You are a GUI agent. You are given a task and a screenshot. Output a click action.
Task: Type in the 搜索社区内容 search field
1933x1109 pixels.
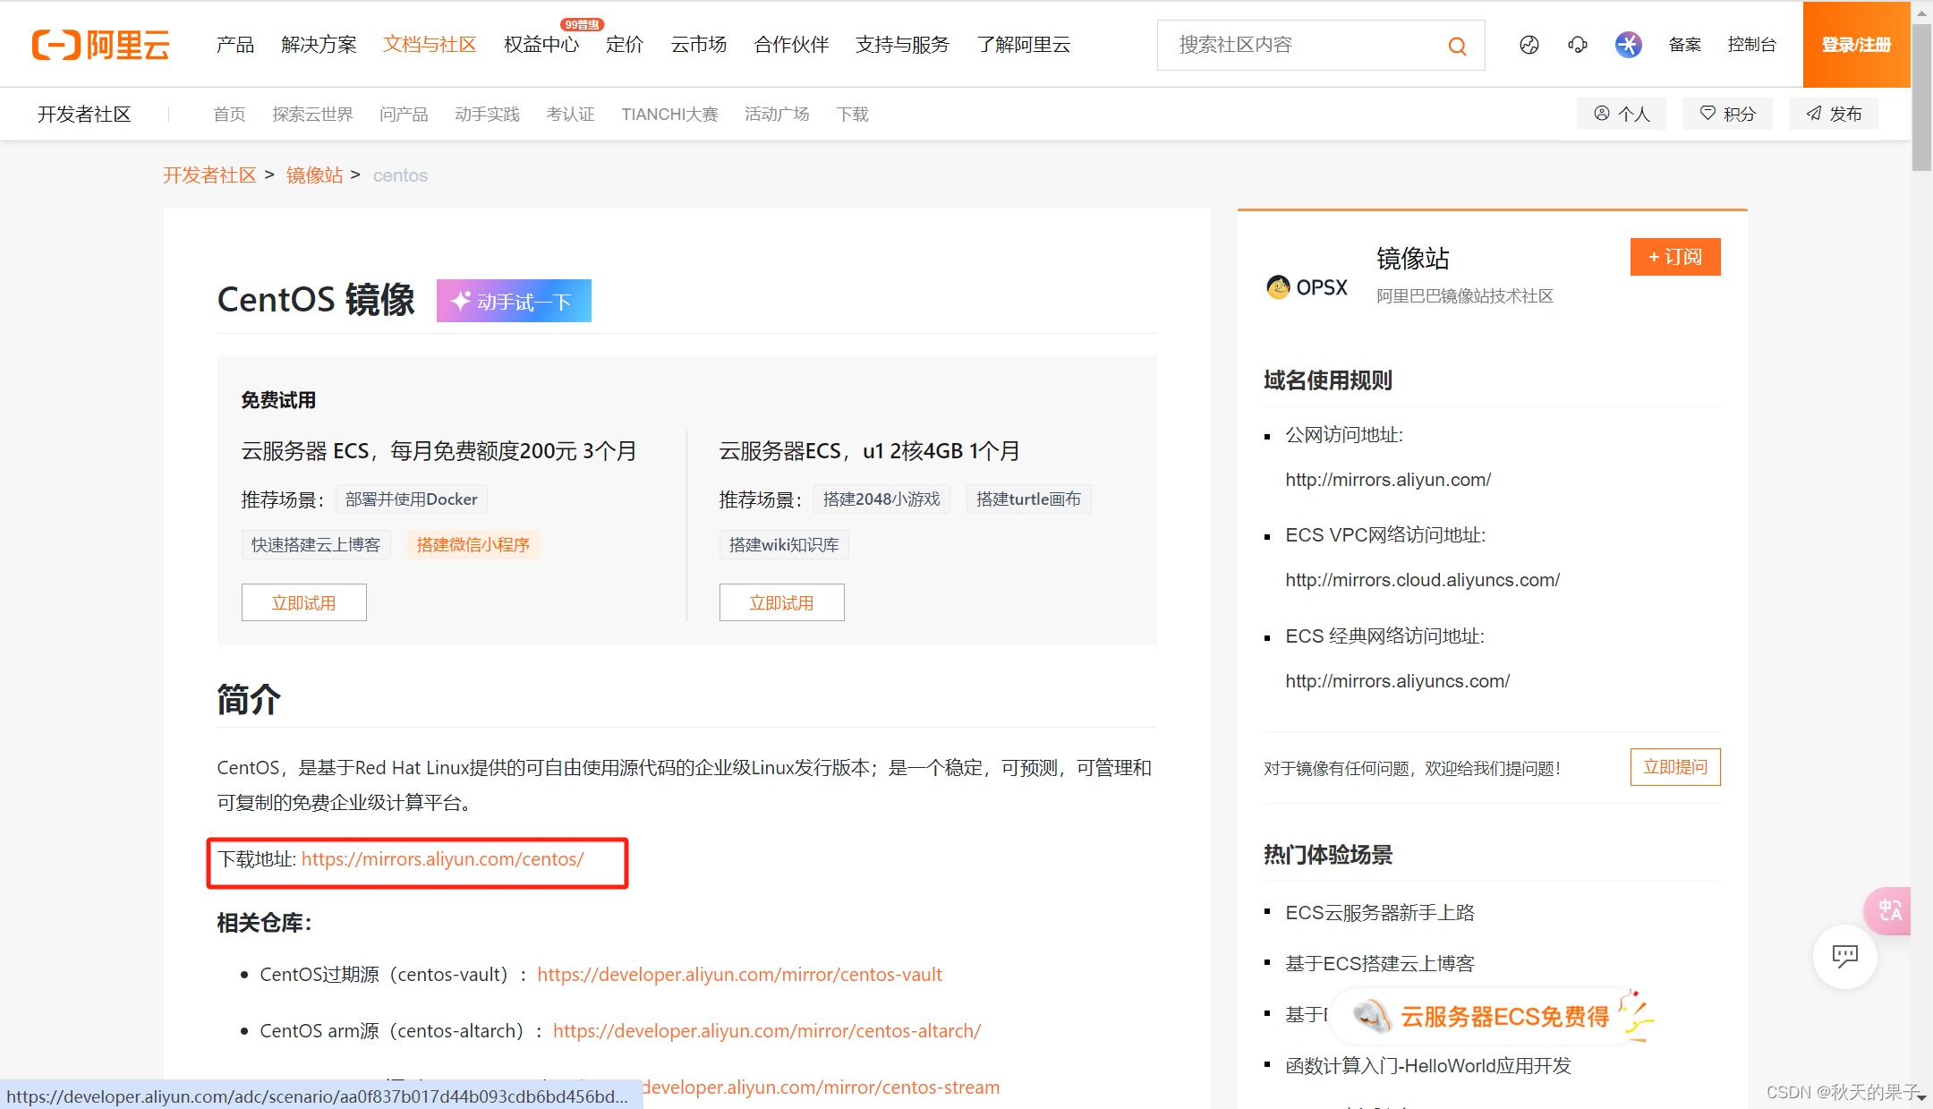click(x=1298, y=45)
